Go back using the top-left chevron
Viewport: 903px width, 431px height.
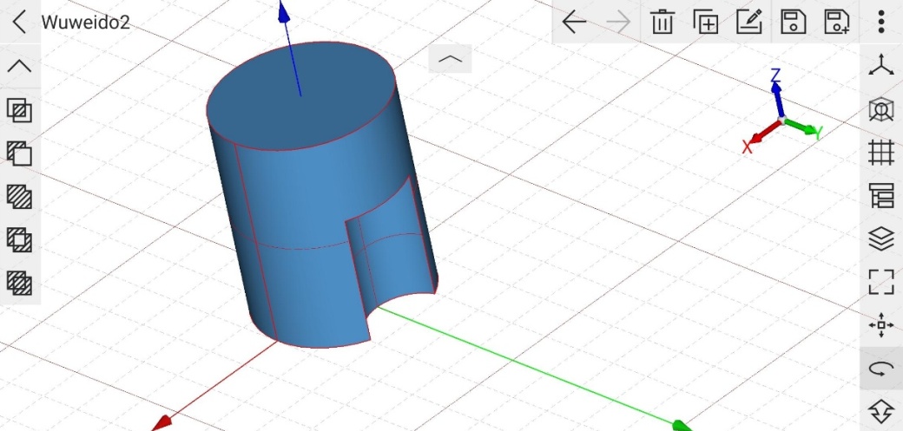point(20,22)
